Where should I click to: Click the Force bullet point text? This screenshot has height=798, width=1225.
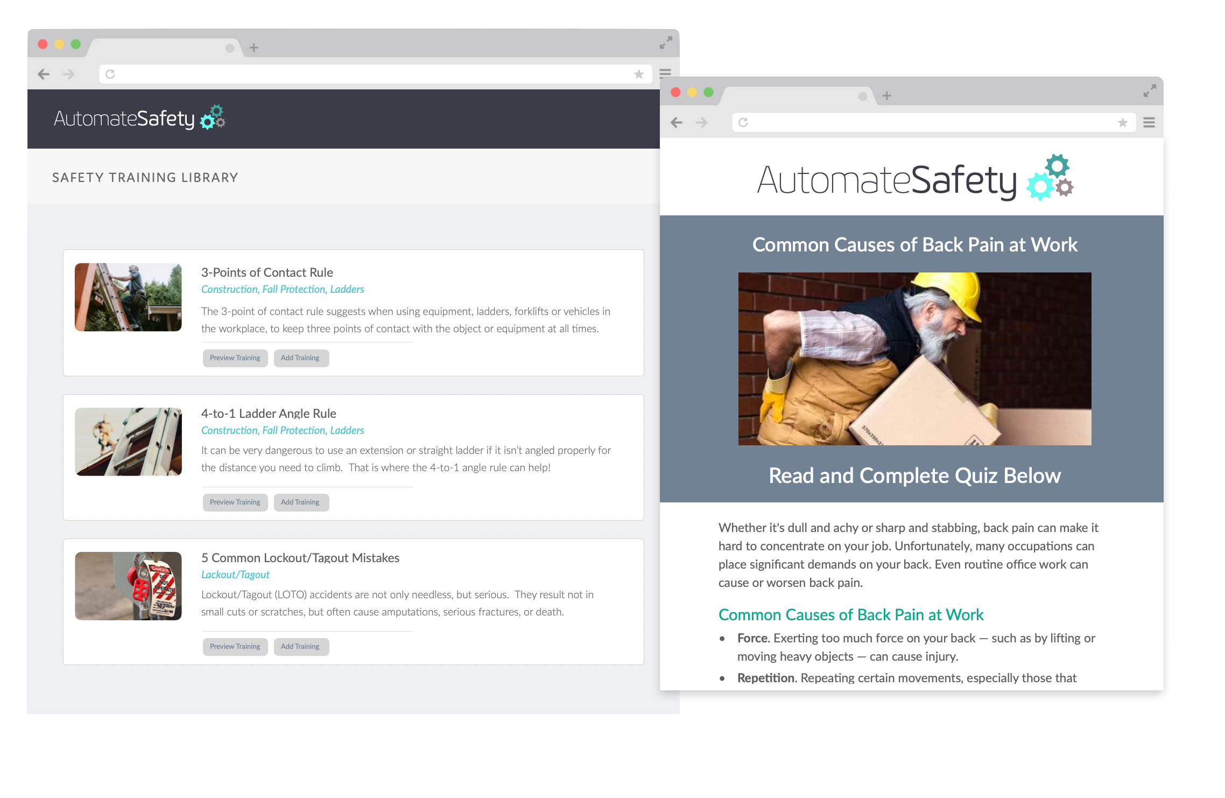pyautogui.click(x=916, y=647)
